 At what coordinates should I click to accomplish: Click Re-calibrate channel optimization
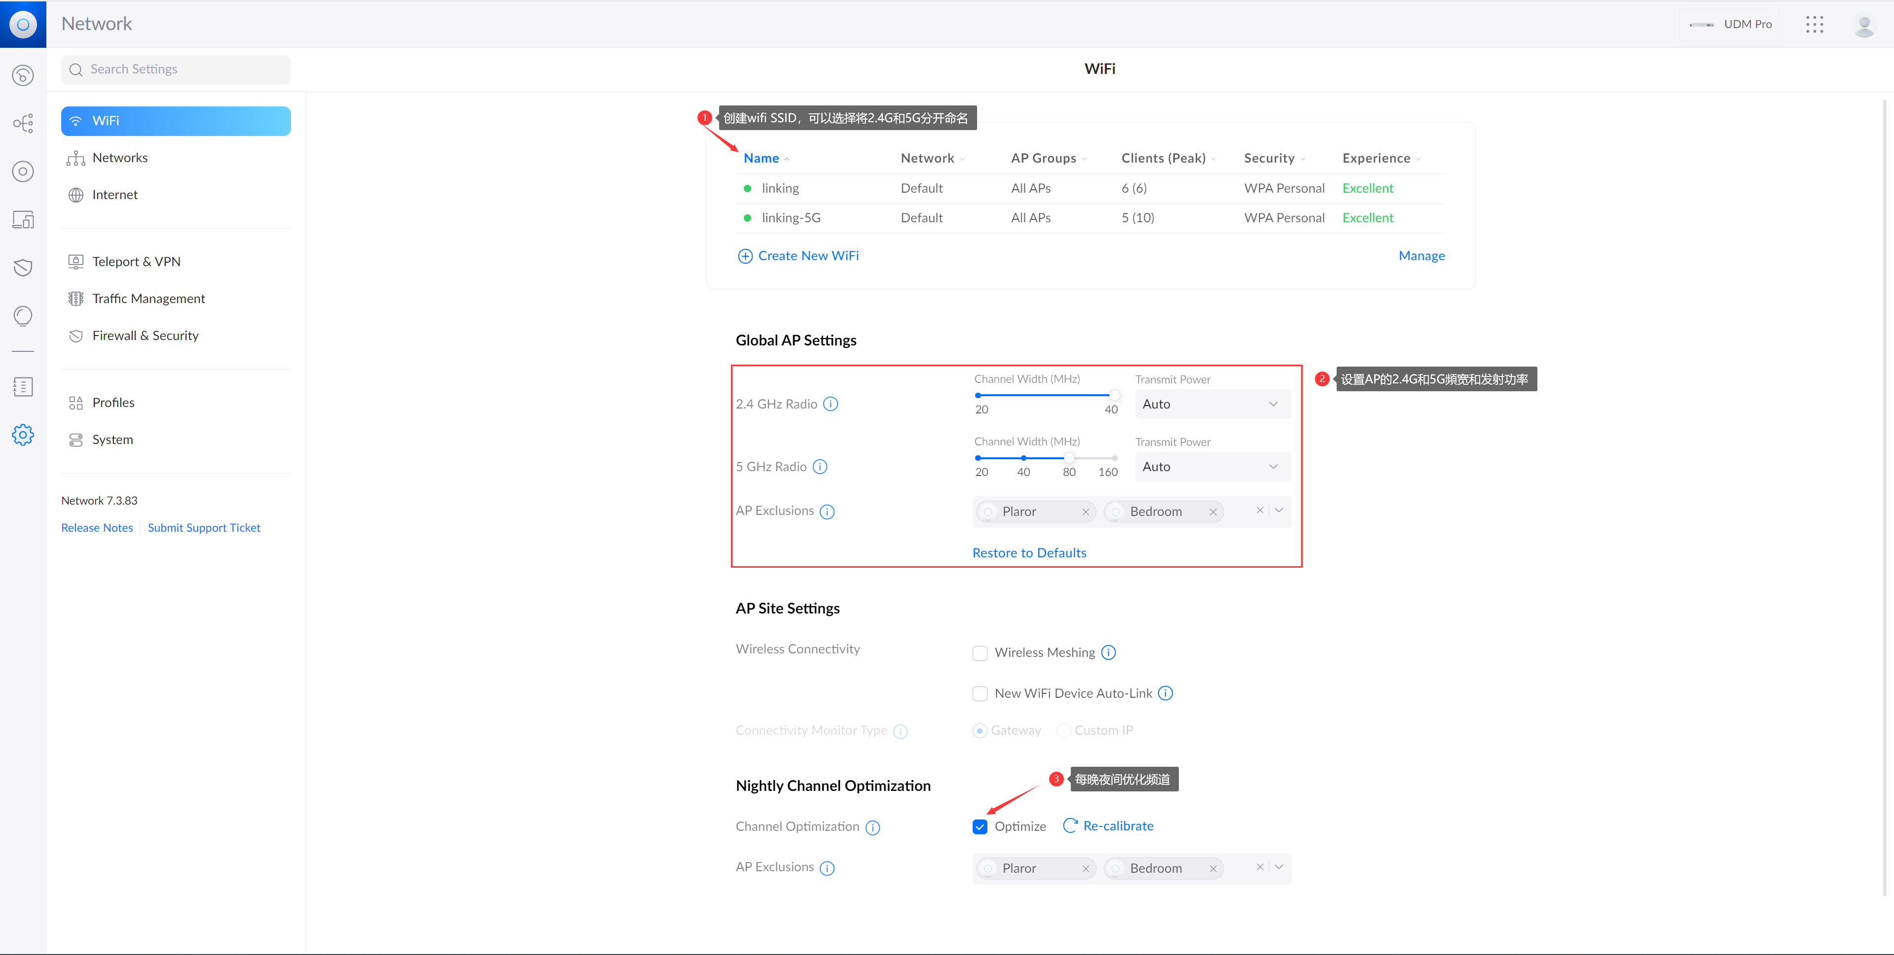1108,826
